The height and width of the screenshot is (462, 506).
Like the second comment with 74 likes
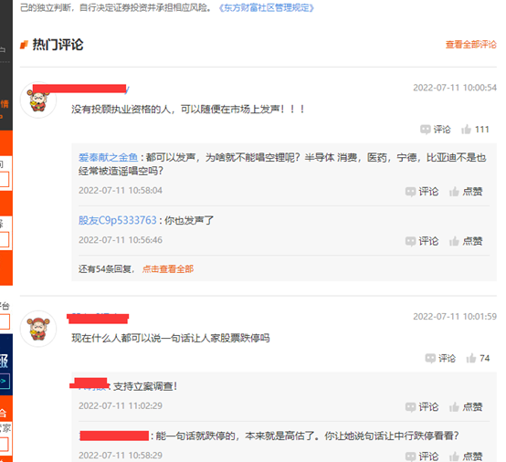click(x=478, y=358)
